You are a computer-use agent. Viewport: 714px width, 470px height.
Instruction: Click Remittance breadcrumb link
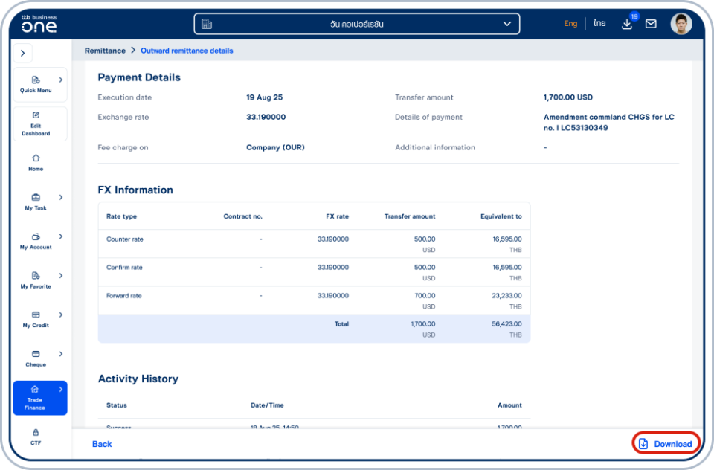pos(105,51)
